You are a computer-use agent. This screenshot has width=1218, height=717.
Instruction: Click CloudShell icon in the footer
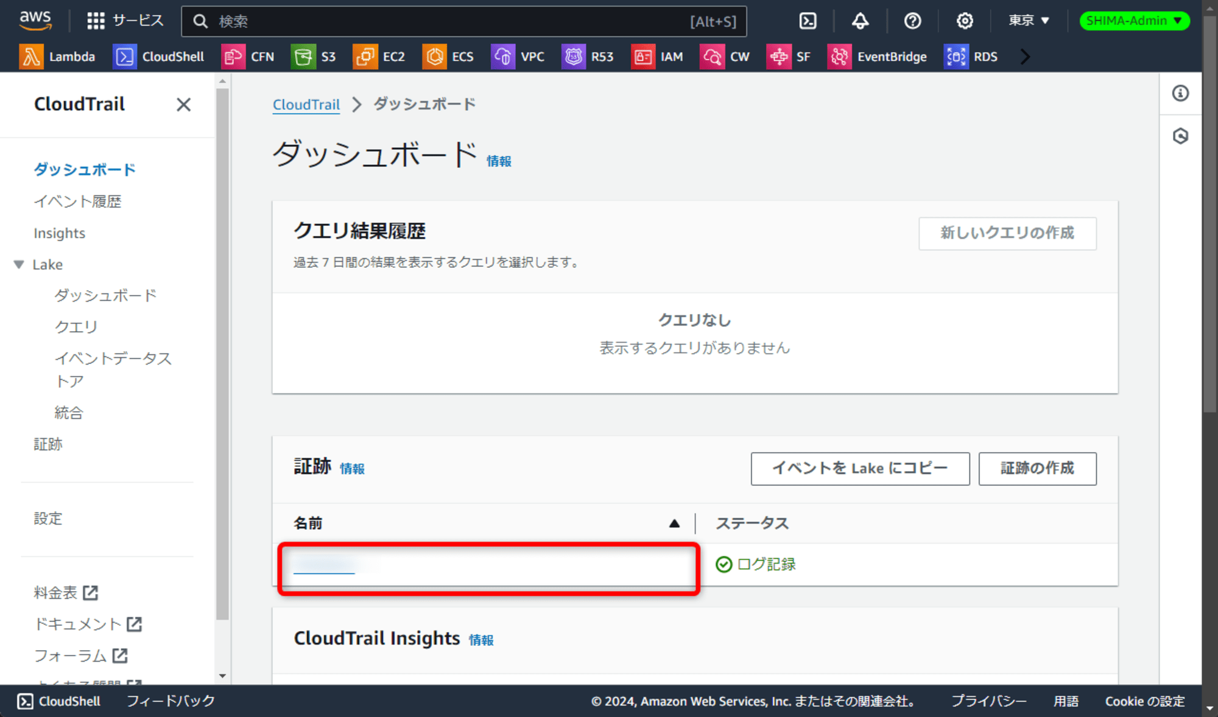pyautogui.click(x=25, y=701)
